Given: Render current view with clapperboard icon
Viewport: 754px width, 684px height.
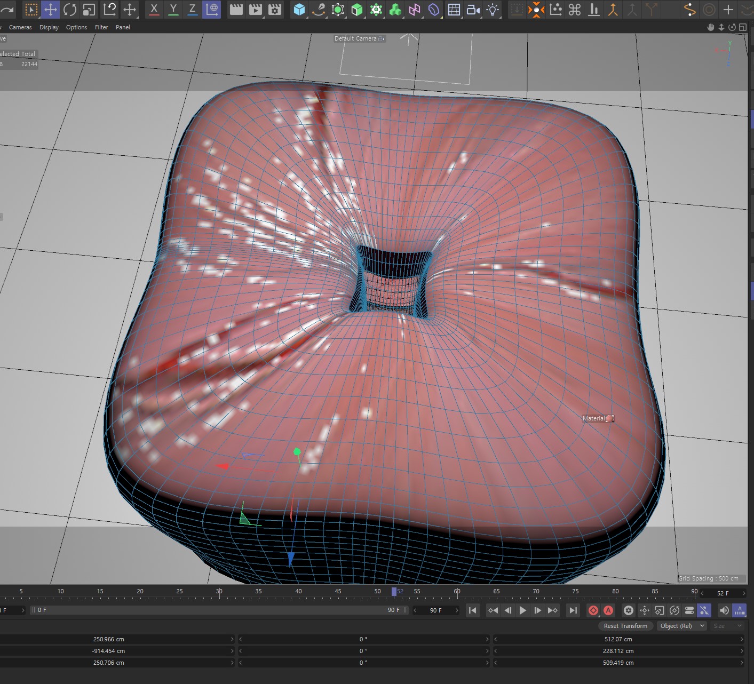Looking at the screenshot, I should tap(236, 10).
